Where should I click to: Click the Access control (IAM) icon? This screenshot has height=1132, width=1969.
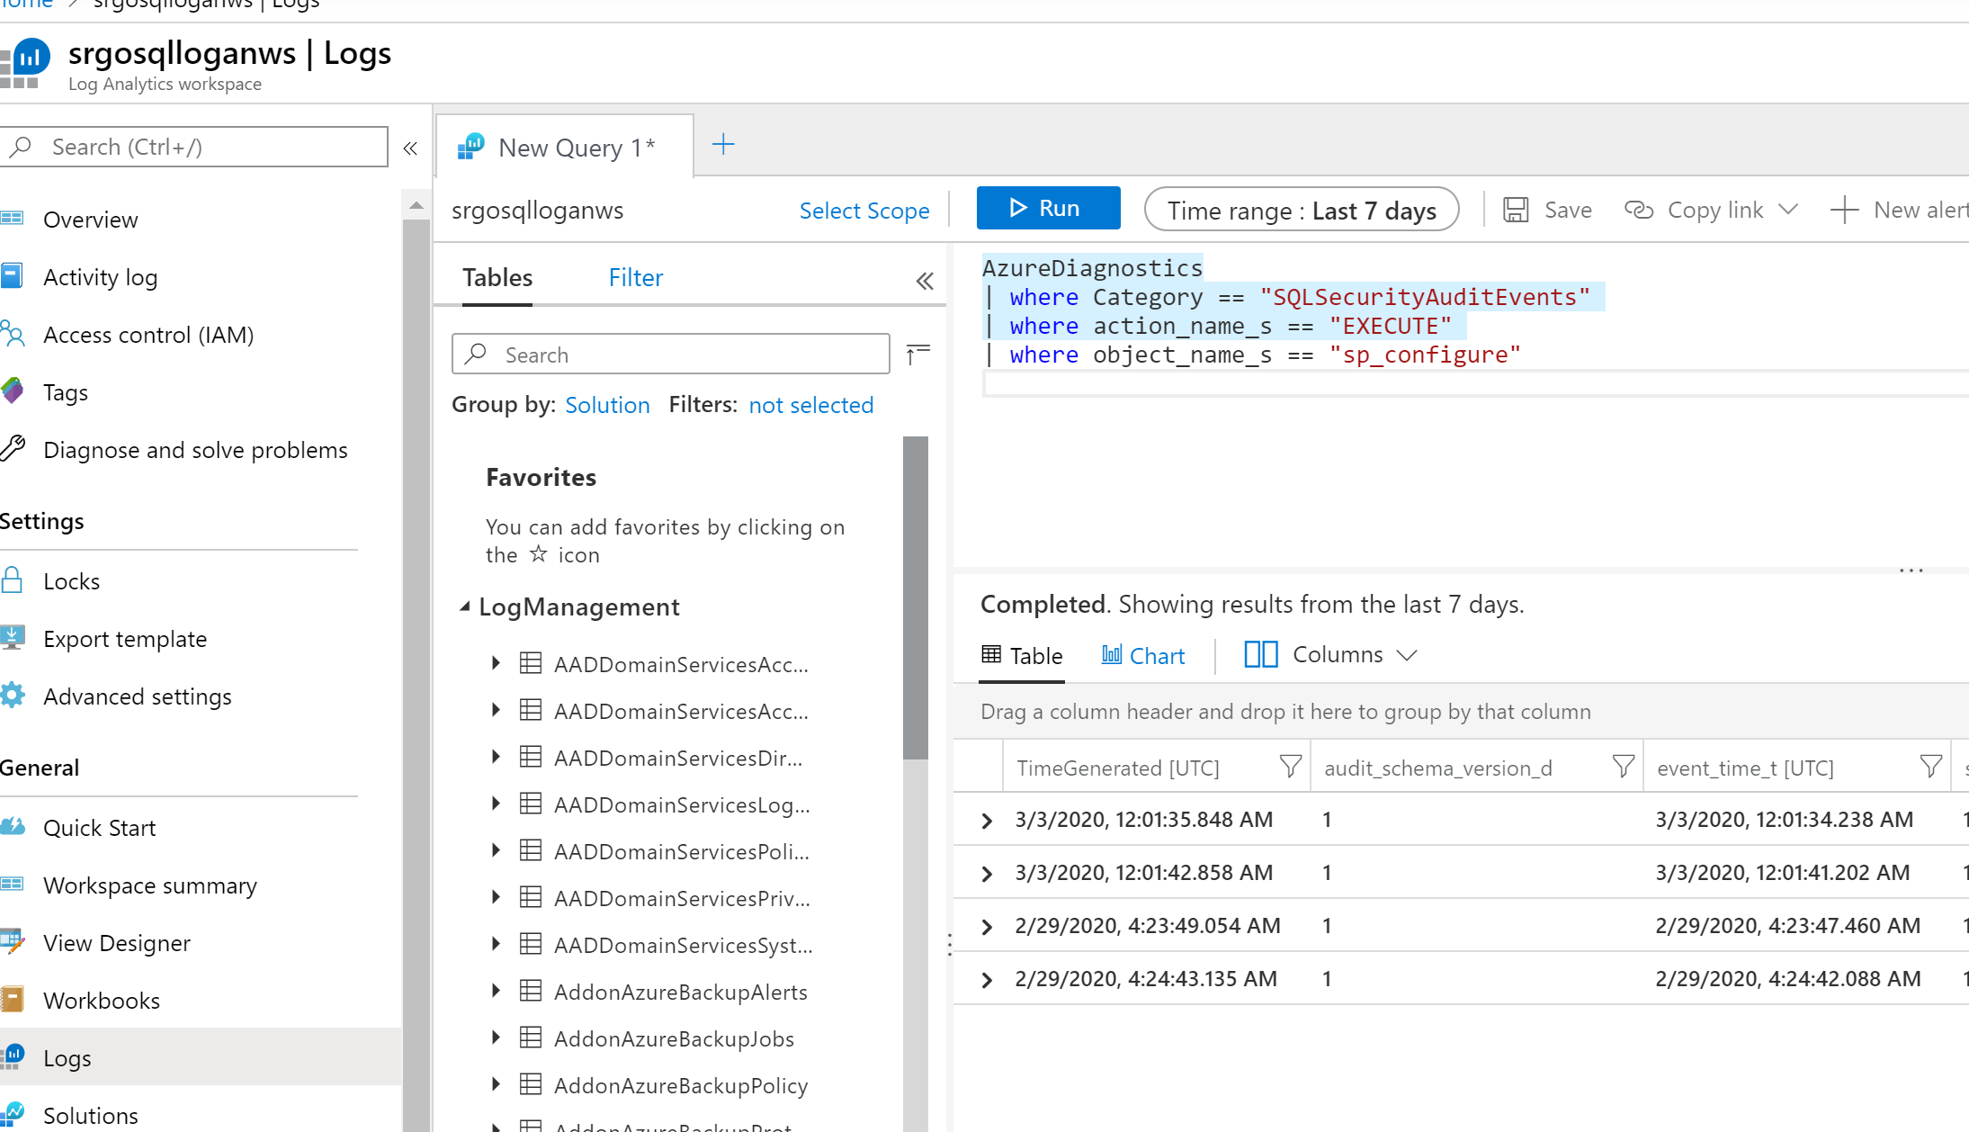pos(13,334)
